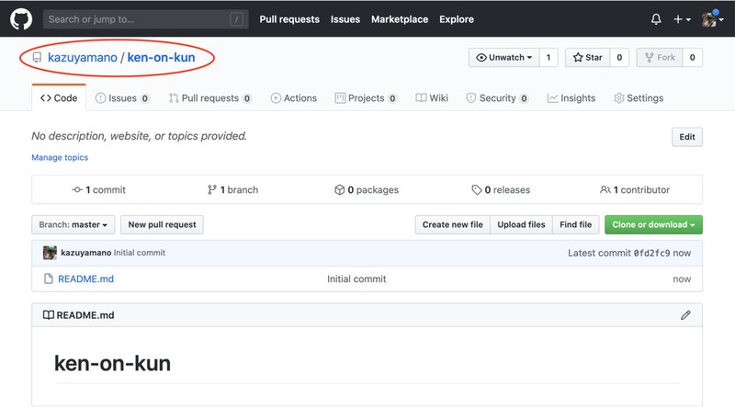
Task: Click the kazuyamano commit author avatar
Action: click(50, 253)
